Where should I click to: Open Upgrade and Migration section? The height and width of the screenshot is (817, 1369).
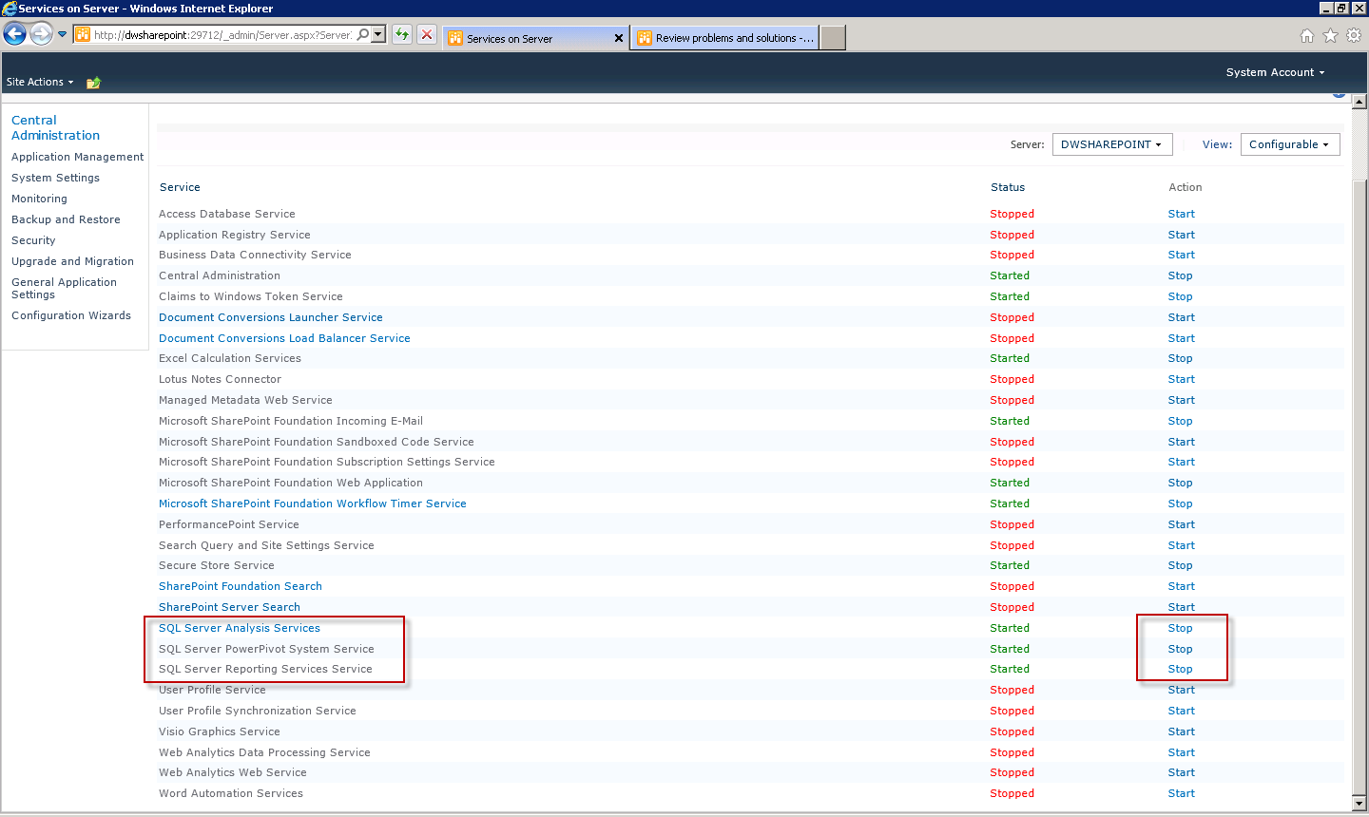point(72,261)
